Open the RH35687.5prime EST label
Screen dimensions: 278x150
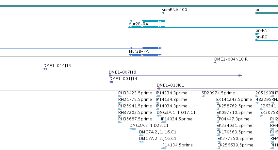click(x=135, y=119)
